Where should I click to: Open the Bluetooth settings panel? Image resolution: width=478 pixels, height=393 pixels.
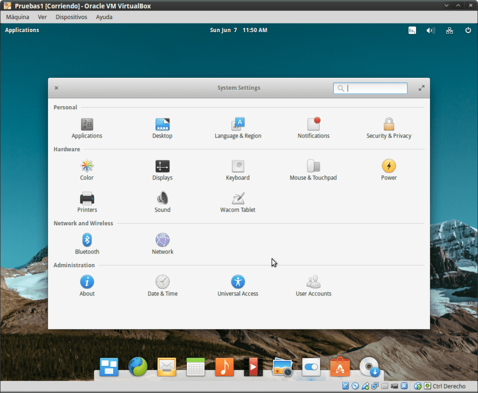coord(87,243)
